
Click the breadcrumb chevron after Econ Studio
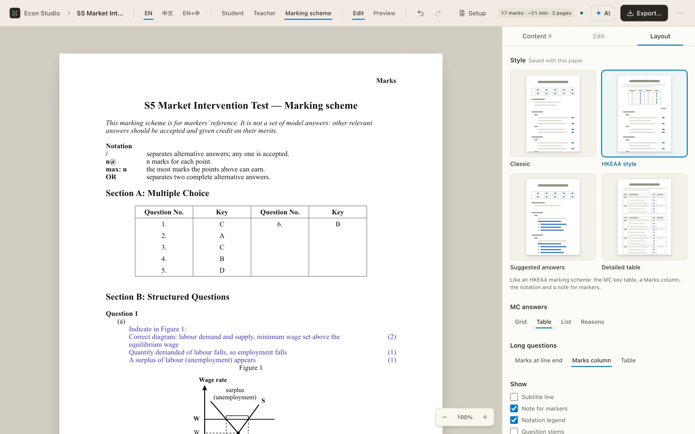[68, 13]
